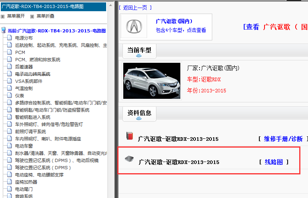Click 包含4个车型，点击查看 link
The width and height of the screenshot is (308, 198).
(181, 30)
